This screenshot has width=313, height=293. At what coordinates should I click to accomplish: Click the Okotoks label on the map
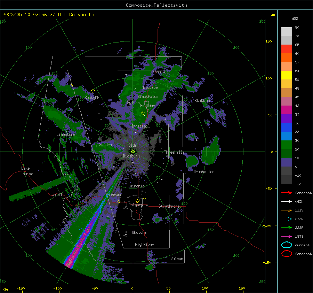(139, 232)
